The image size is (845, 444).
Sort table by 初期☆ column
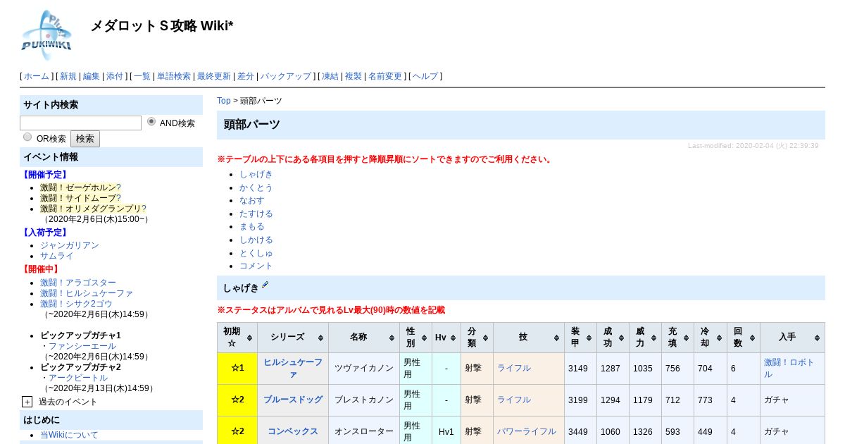tap(237, 338)
